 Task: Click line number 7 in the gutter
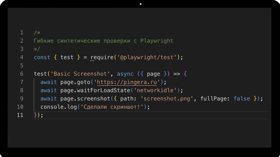click(22, 82)
